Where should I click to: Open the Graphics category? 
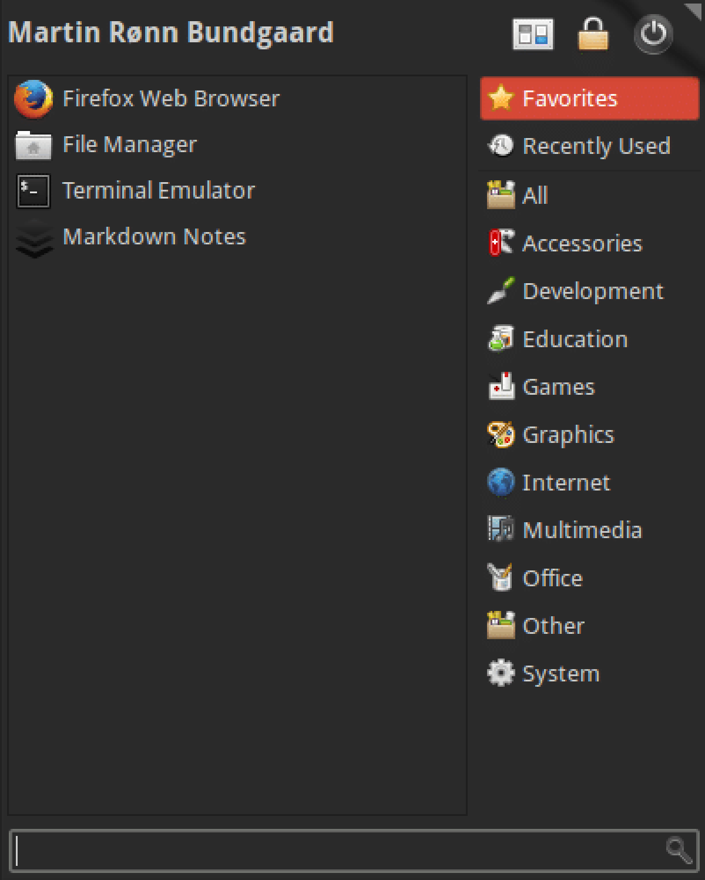(x=568, y=435)
